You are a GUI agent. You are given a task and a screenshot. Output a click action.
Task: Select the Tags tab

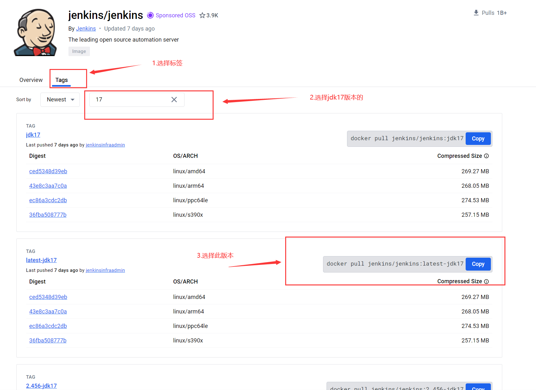(62, 80)
